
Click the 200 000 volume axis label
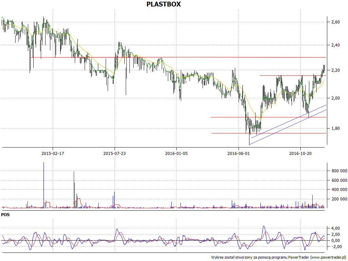point(340,199)
